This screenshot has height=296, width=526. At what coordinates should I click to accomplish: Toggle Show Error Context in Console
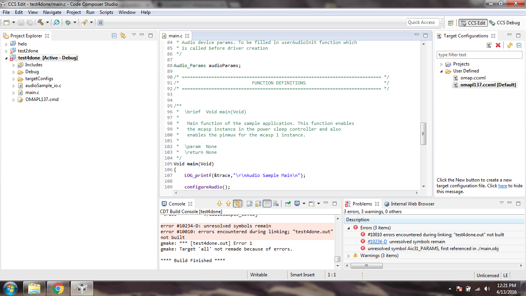tap(238, 203)
